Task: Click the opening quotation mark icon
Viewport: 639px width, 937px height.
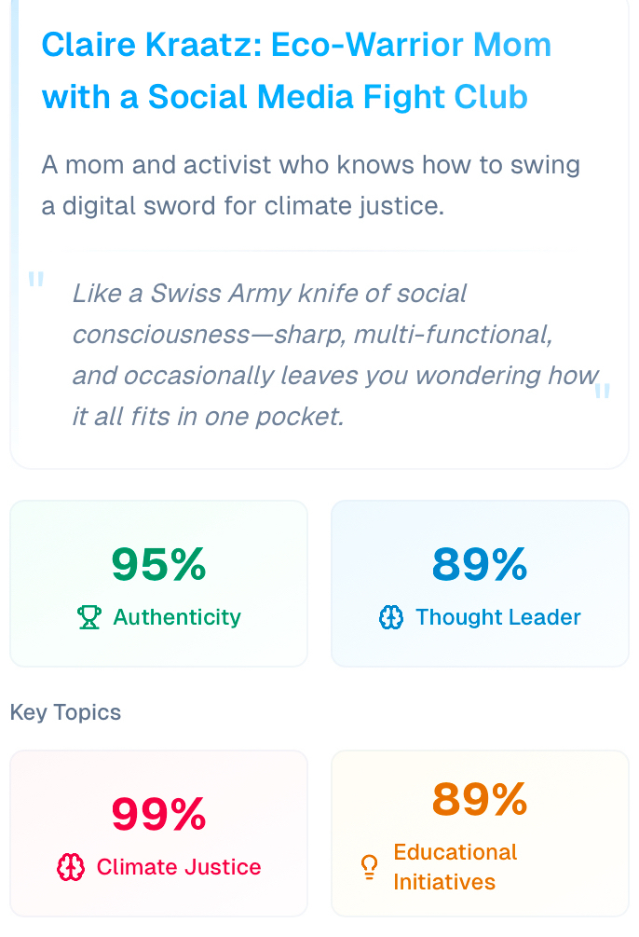Action: [36, 280]
